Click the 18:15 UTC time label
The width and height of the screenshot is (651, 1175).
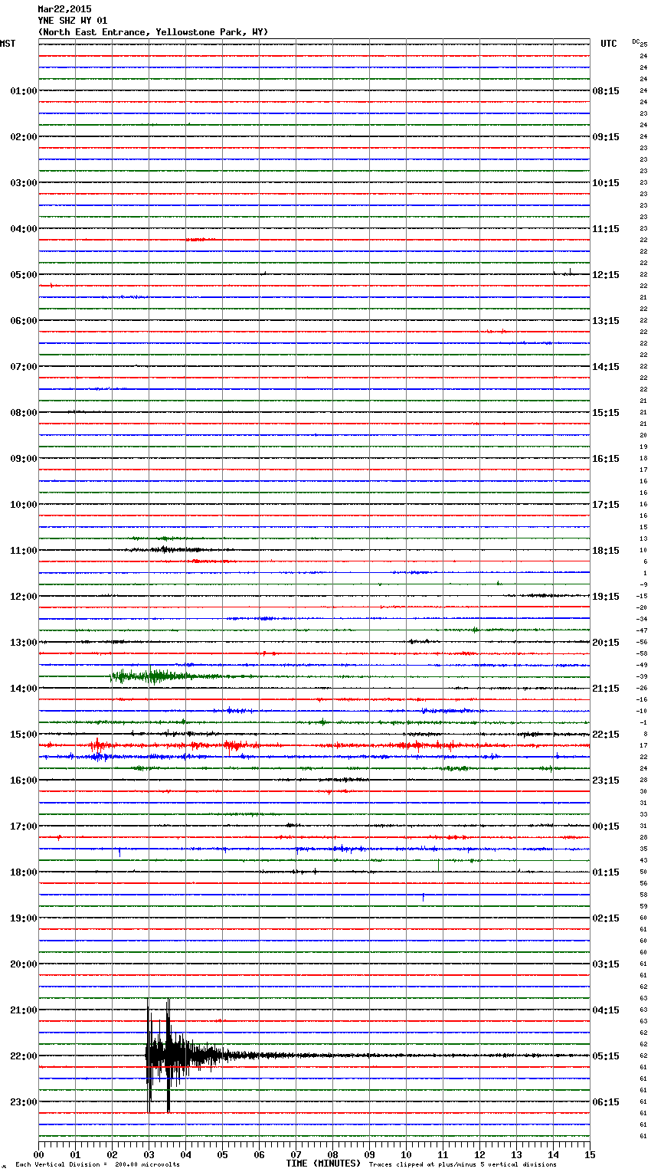[606, 551]
